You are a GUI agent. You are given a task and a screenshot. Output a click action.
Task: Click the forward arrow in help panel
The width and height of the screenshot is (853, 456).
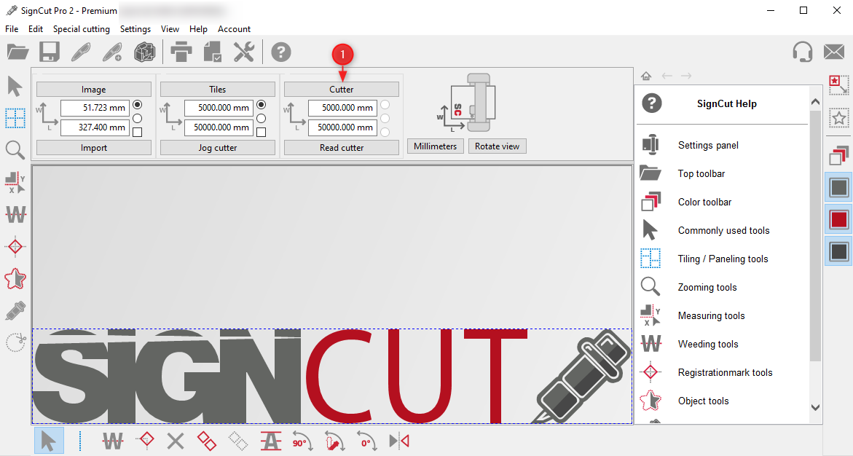(x=686, y=76)
